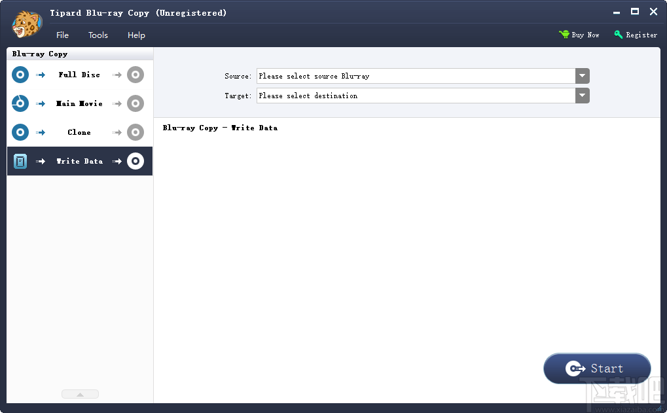This screenshot has height=413, width=667.
Task: Click the Clone blue source disc icon
Action: [20, 132]
